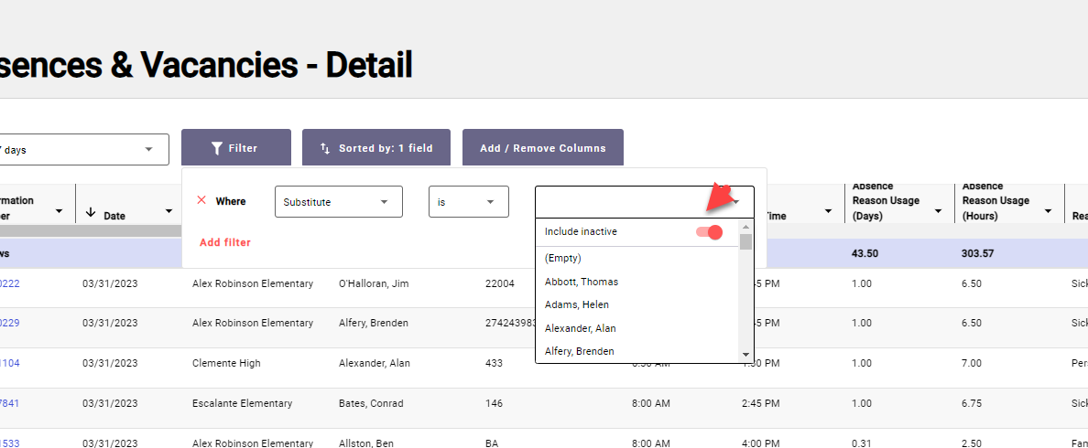Viewport: 1088px width, 448px height.
Task: Click the 0.31 days cell
Action: click(861, 443)
